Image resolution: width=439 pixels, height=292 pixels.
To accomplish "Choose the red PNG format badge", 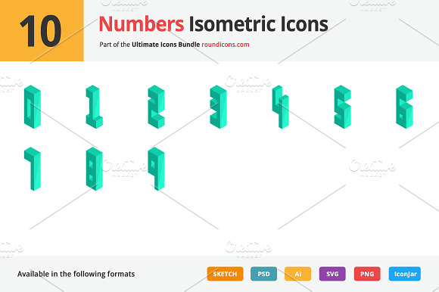I will click(367, 274).
